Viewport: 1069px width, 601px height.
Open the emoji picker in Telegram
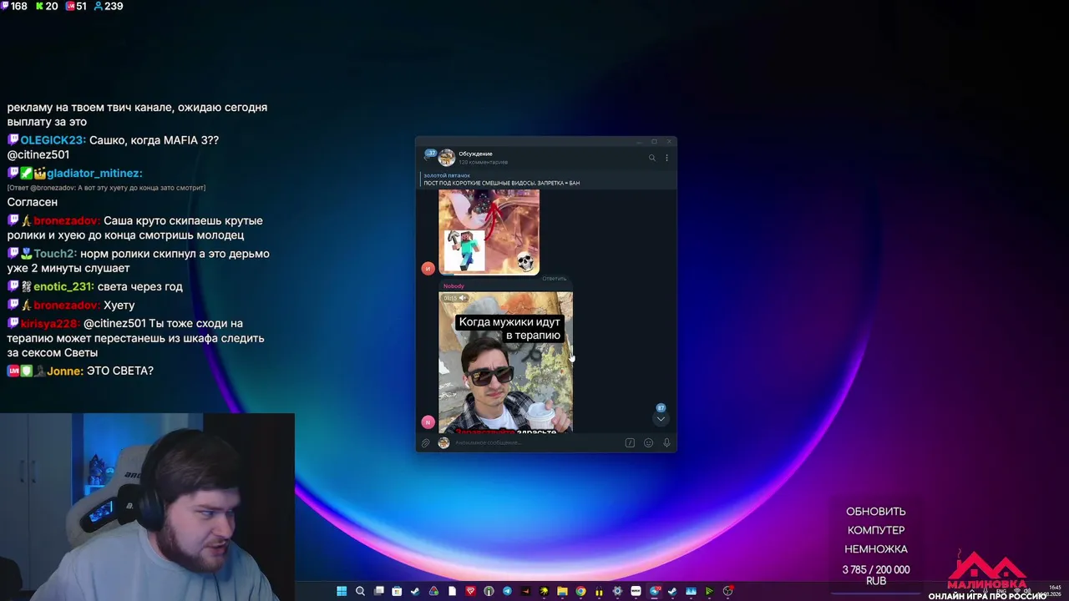tap(648, 443)
